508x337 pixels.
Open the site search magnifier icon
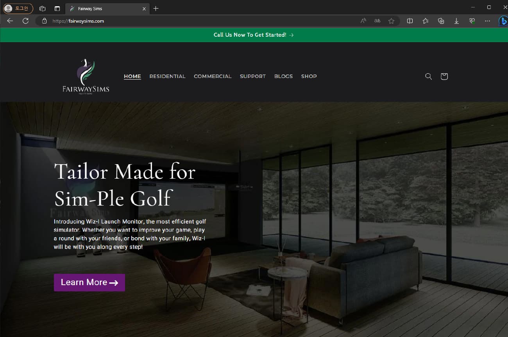click(428, 76)
